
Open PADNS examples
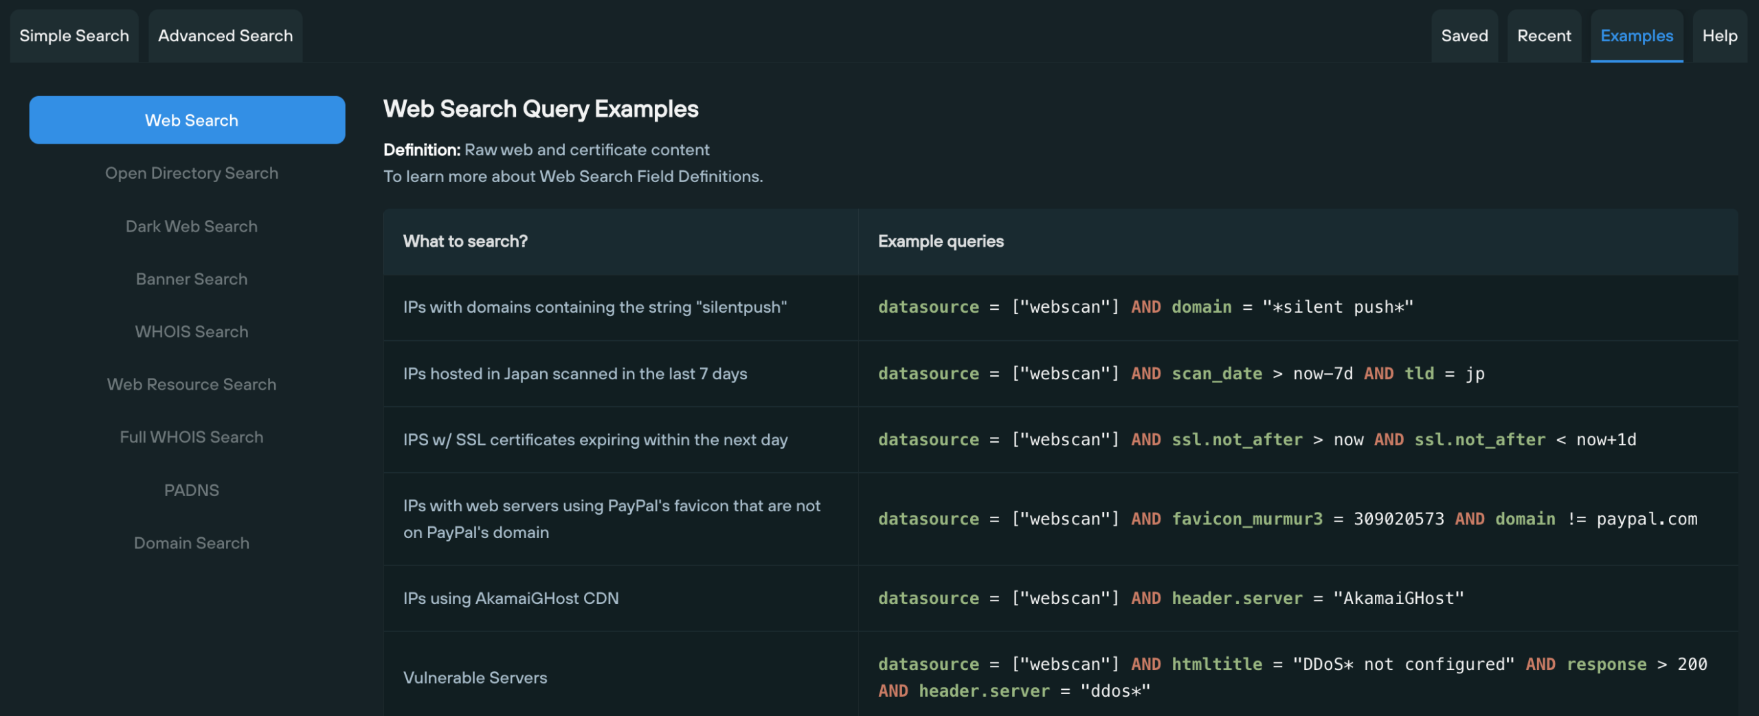coord(192,490)
